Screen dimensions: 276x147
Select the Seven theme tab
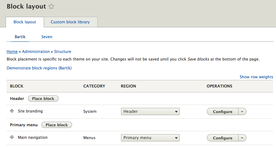click(x=47, y=37)
